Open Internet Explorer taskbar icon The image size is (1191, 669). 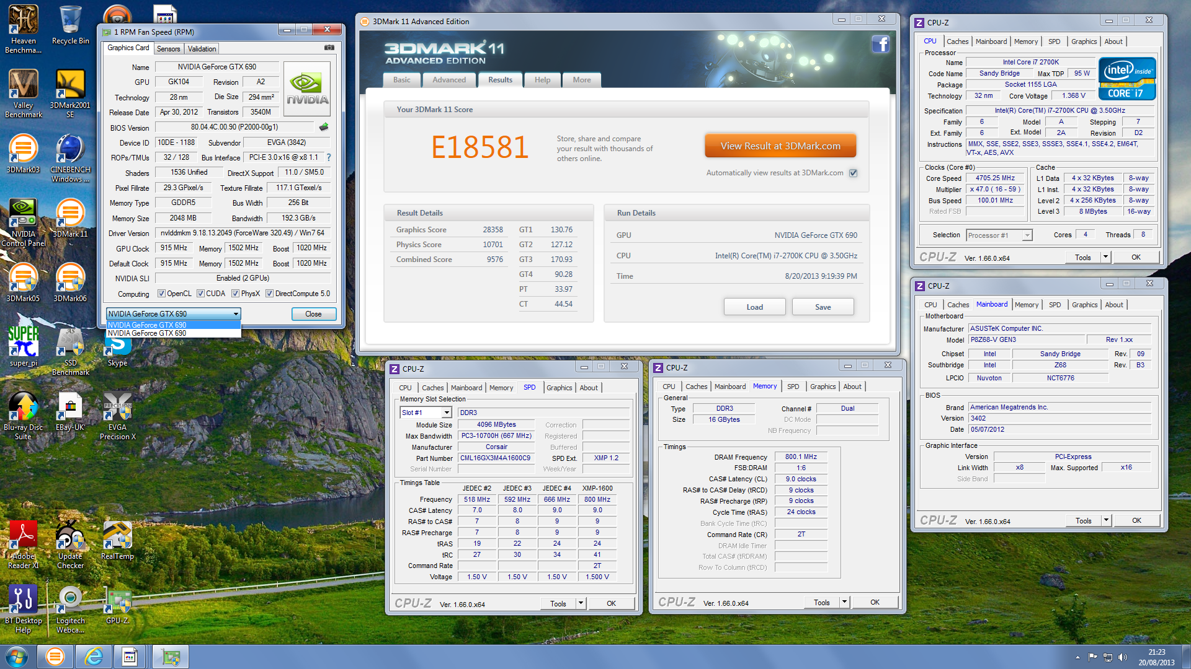click(93, 657)
